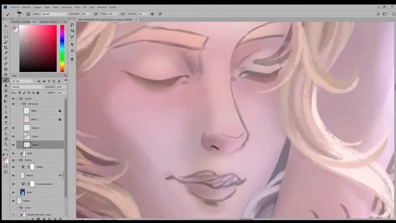Click the foreground color swatch in Color panel
Screen dimensions: 396x223
click(x=14, y=27)
